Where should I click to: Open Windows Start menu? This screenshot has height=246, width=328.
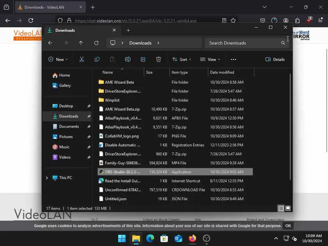122,238
